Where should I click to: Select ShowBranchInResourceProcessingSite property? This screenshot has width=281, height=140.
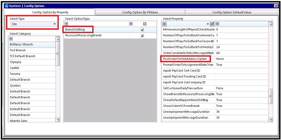(188, 94)
